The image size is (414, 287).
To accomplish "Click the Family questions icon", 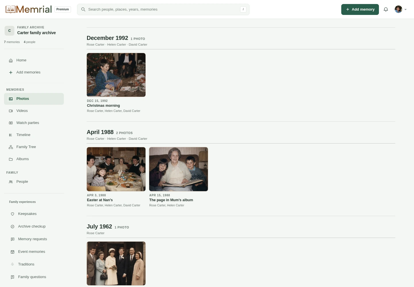I will 12,277.
